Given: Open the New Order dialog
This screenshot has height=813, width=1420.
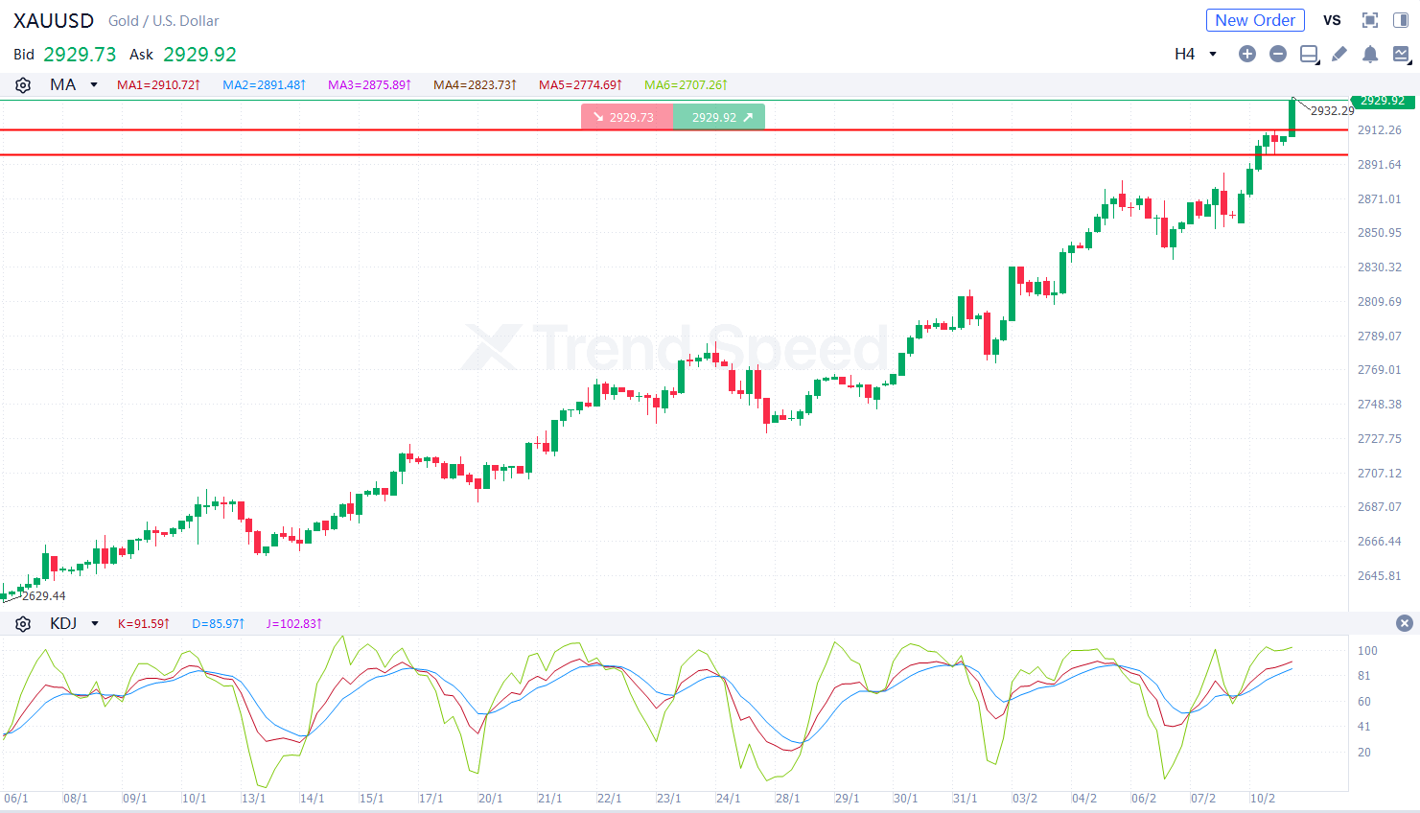Looking at the screenshot, I should 1255,20.
